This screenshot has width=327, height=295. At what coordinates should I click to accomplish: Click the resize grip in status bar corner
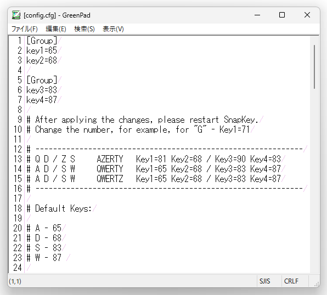click(316, 284)
